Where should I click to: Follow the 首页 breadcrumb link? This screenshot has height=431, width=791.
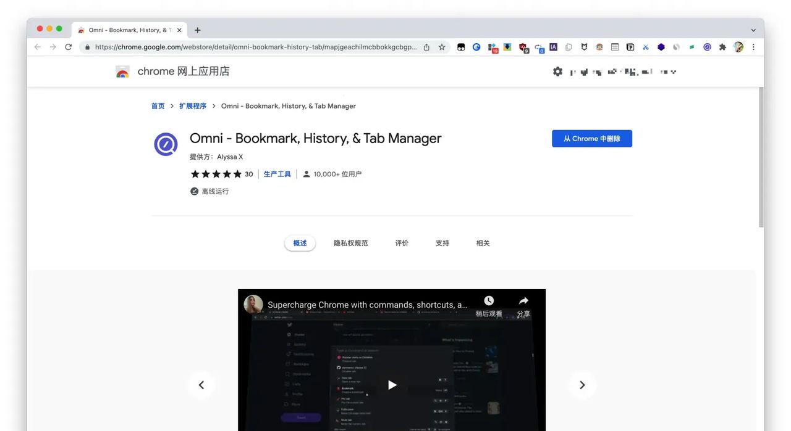(x=158, y=106)
